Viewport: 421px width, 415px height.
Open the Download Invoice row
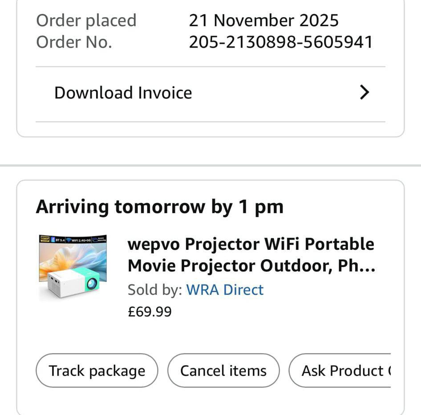coord(123,93)
